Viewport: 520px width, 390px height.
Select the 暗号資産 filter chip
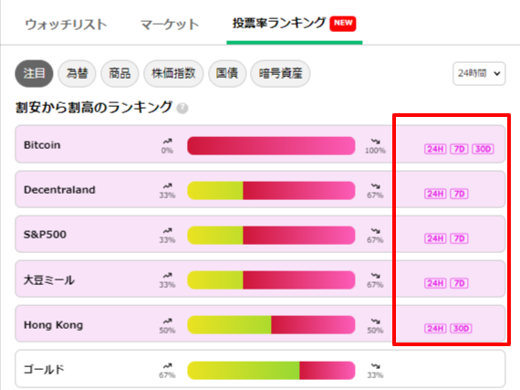(281, 73)
